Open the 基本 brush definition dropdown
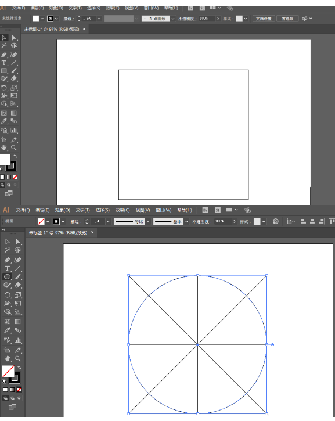The height and width of the screenshot is (421, 335). [186, 221]
